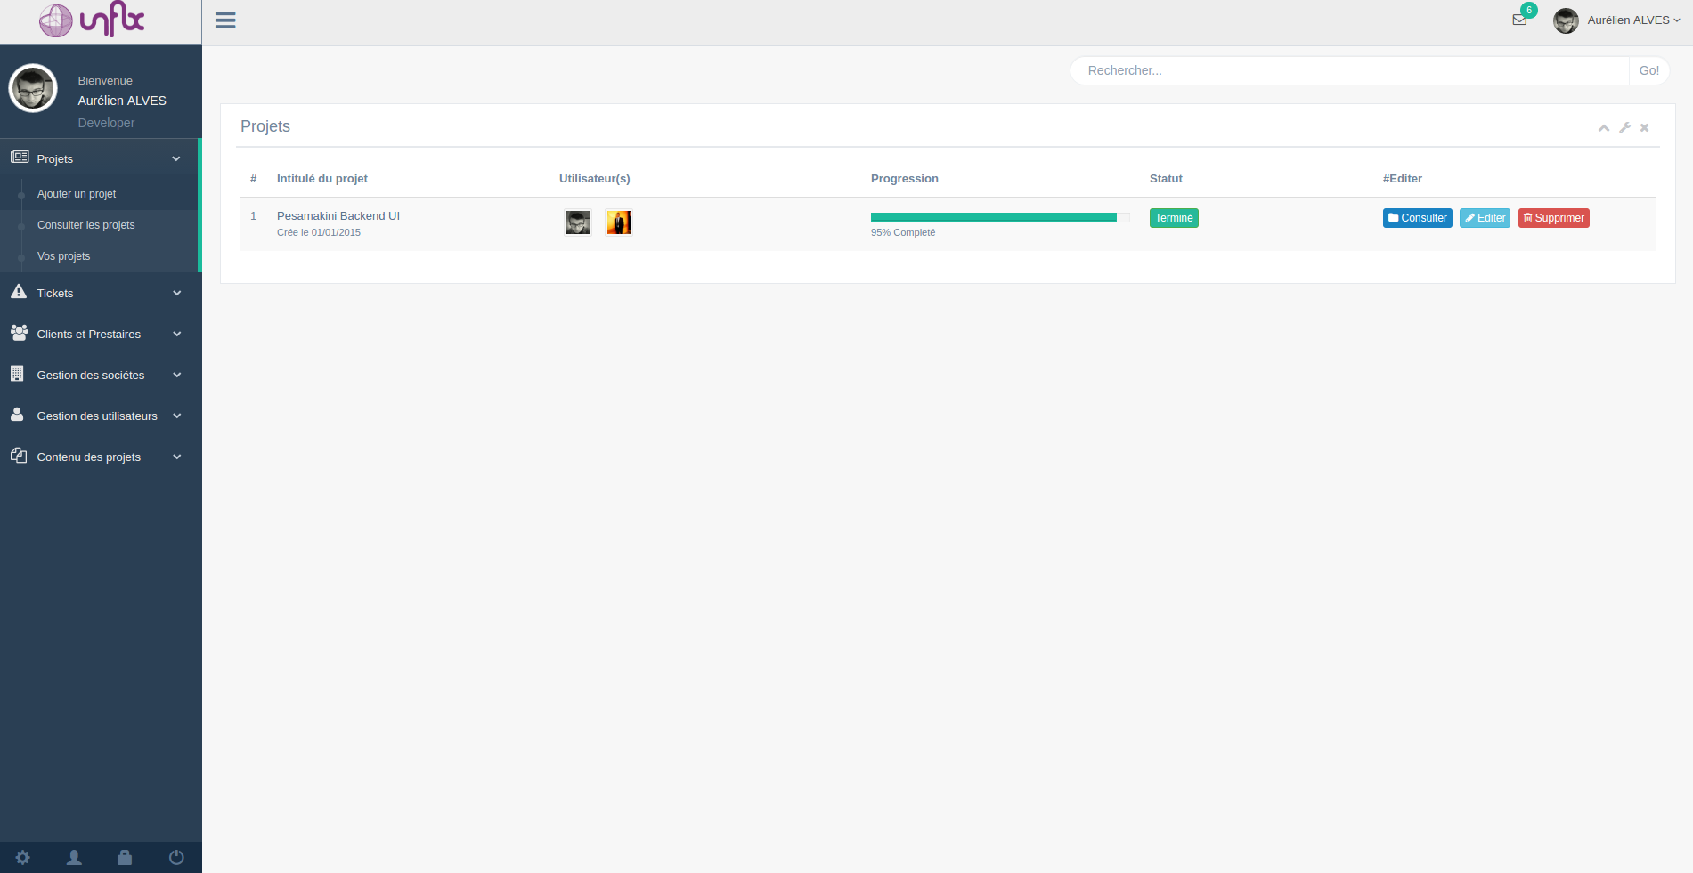Click the settings gear in sidebar footer

coord(23,857)
